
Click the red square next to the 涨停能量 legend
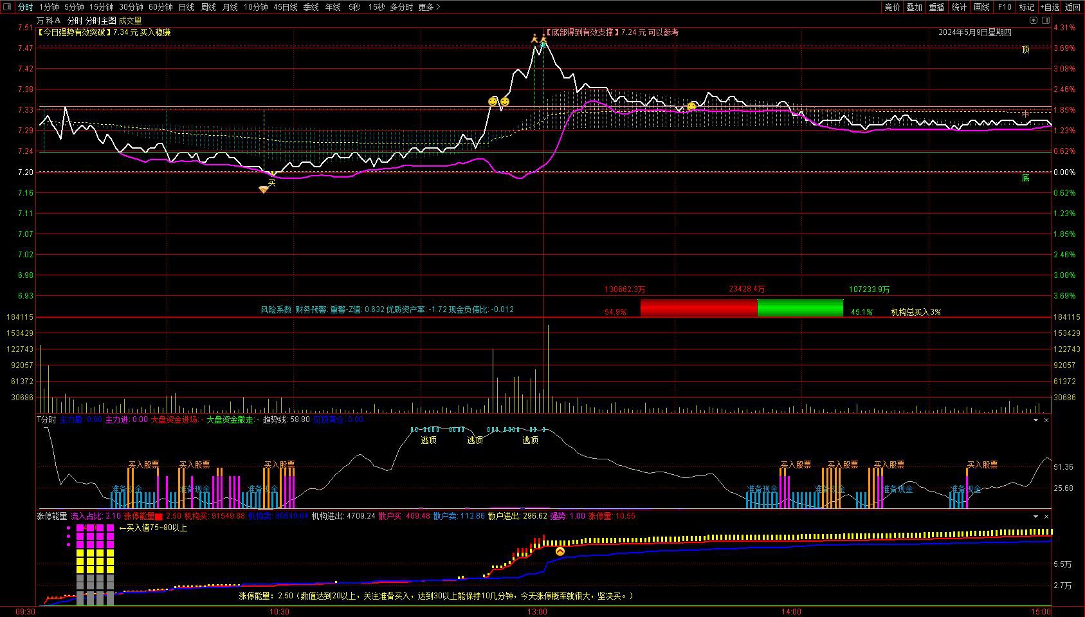[x=159, y=516]
